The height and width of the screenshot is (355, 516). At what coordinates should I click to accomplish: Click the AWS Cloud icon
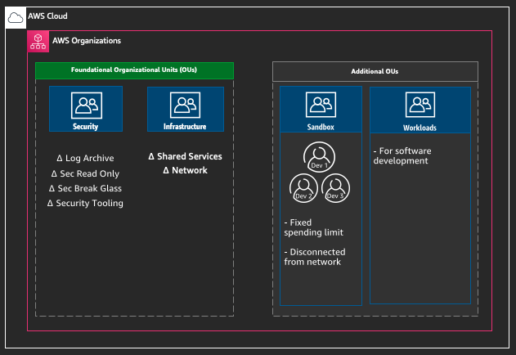click(x=16, y=17)
